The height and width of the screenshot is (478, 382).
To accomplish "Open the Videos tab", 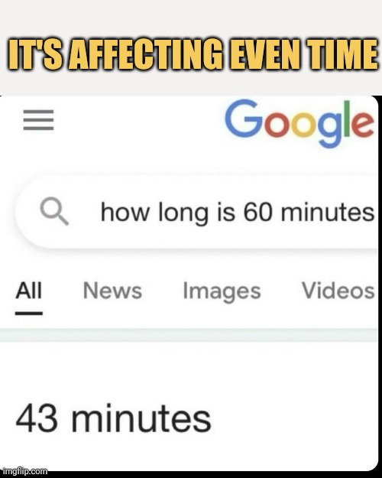I will 338,291.
